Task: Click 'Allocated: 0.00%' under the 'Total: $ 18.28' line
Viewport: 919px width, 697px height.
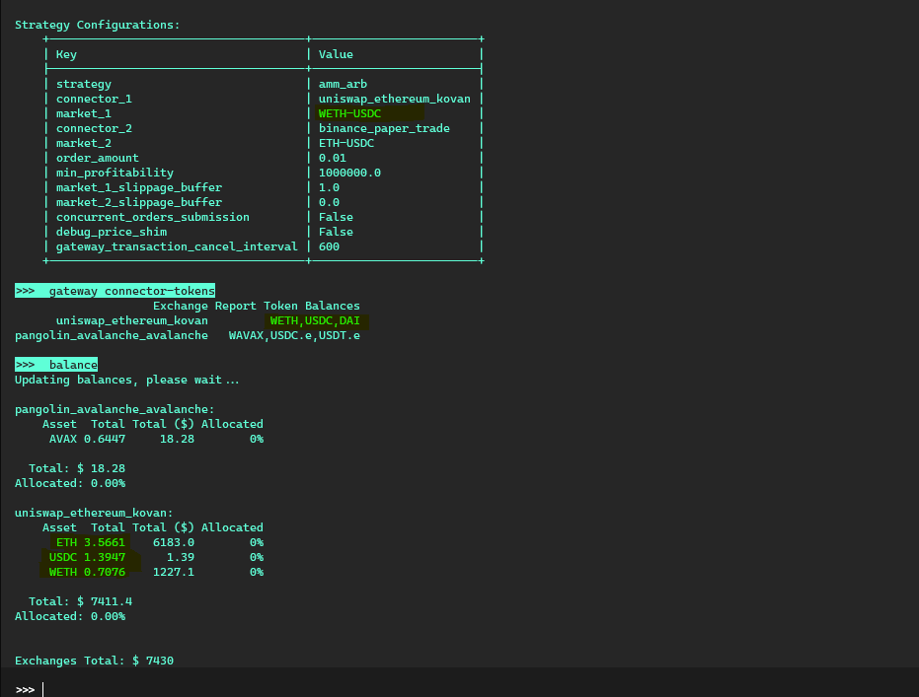Action: coord(70,483)
